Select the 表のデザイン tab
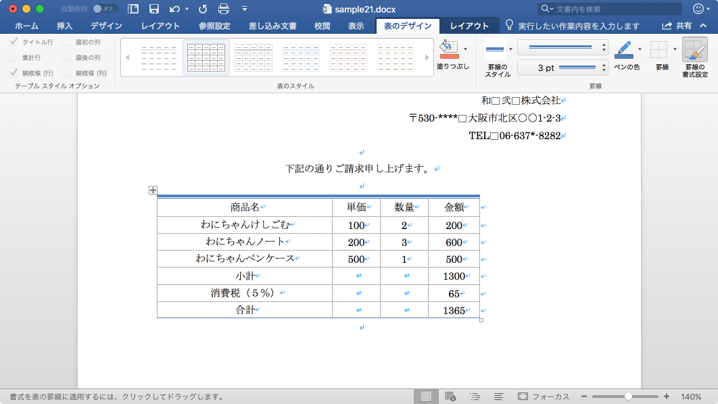Screen dimensions: 718x404 click(x=408, y=26)
